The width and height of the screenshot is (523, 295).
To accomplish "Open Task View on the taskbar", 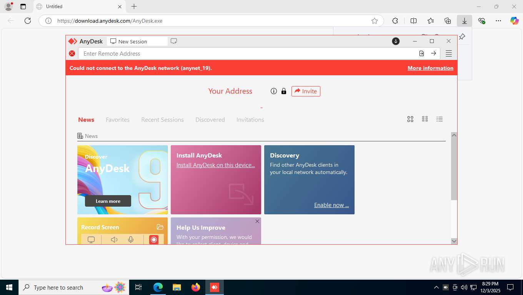I will tap(138, 287).
